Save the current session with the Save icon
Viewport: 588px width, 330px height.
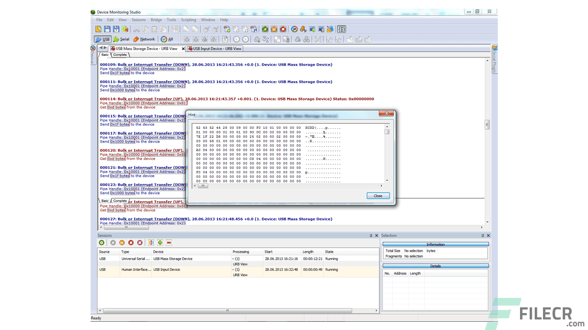[106, 28]
